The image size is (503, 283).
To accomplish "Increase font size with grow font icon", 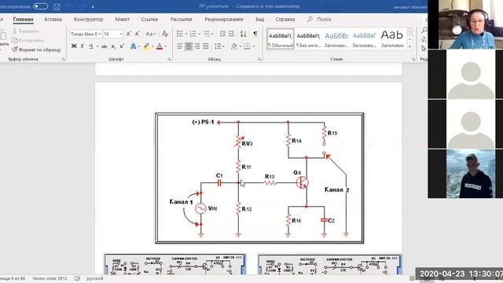I will click(x=129, y=34).
